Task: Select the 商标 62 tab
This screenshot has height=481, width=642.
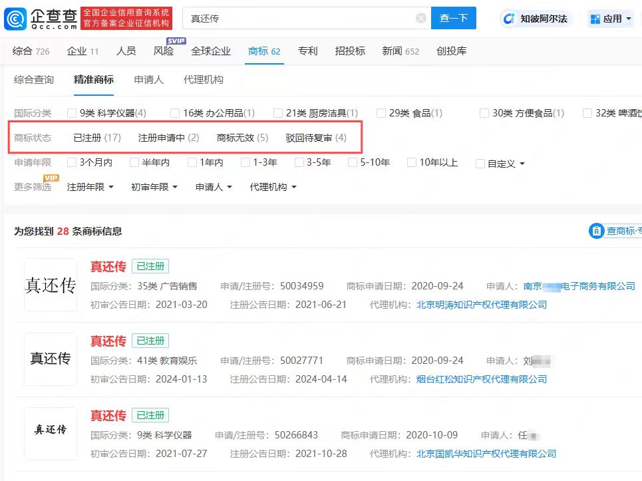Action: 264,51
